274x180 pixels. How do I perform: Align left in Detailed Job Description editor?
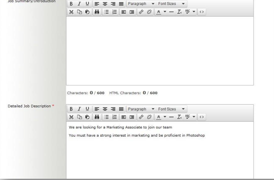(x=97, y=109)
